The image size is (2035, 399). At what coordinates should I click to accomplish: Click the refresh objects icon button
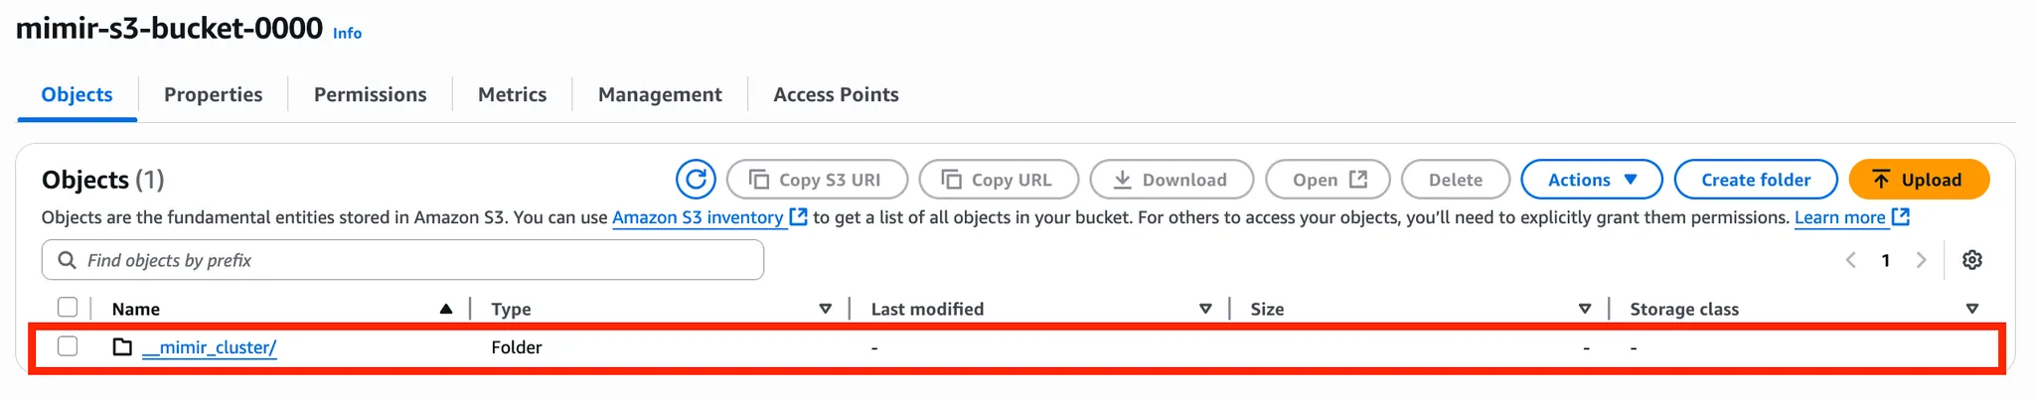click(x=696, y=180)
